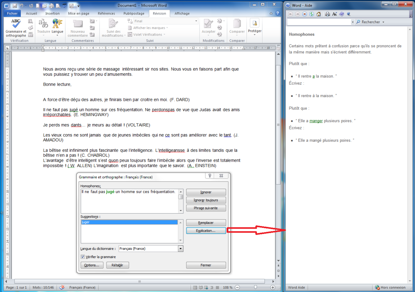This screenshot has width=415, height=292.
Task: Click the dialog help question mark button
Action: tap(209, 176)
